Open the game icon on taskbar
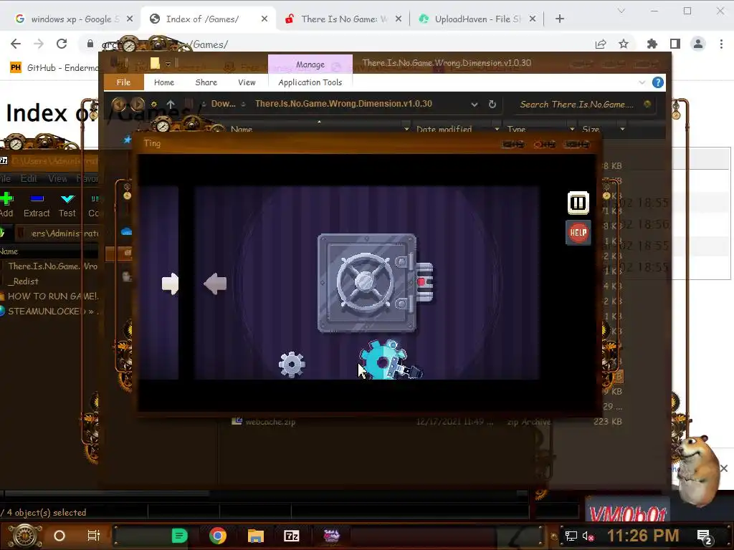This screenshot has height=550, width=734. point(331,536)
